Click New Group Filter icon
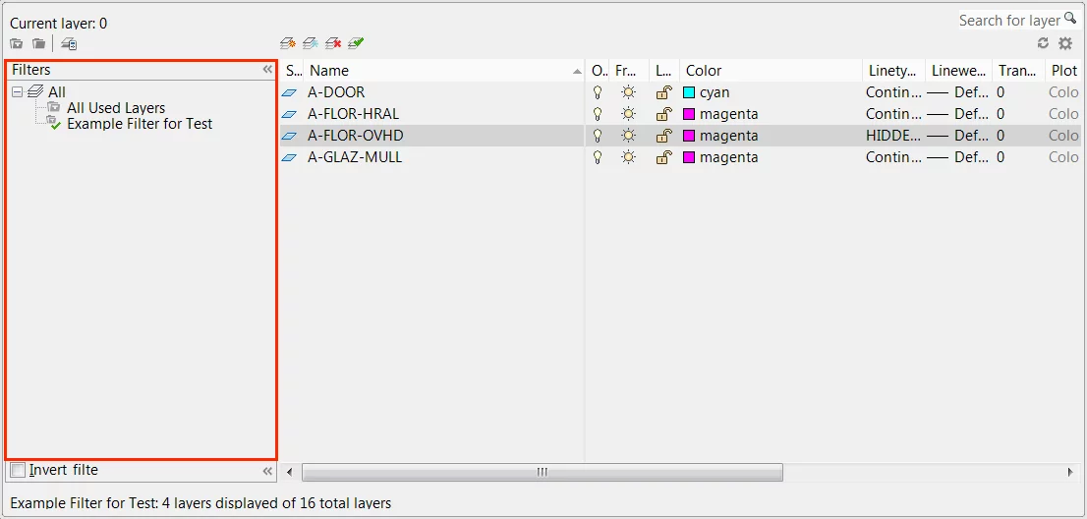 coord(39,44)
